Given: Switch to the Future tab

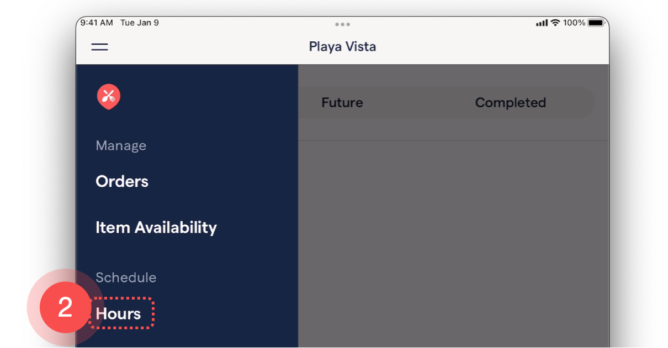Looking at the screenshot, I should (342, 103).
